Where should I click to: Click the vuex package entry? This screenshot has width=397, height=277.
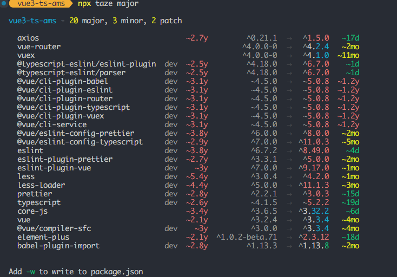(26, 55)
